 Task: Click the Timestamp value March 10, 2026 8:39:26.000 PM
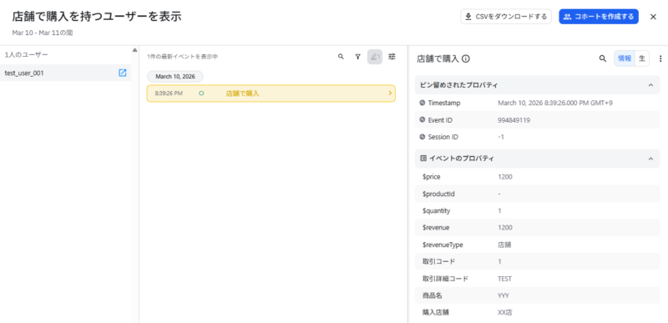pyautogui.click(x=555, y=103)
